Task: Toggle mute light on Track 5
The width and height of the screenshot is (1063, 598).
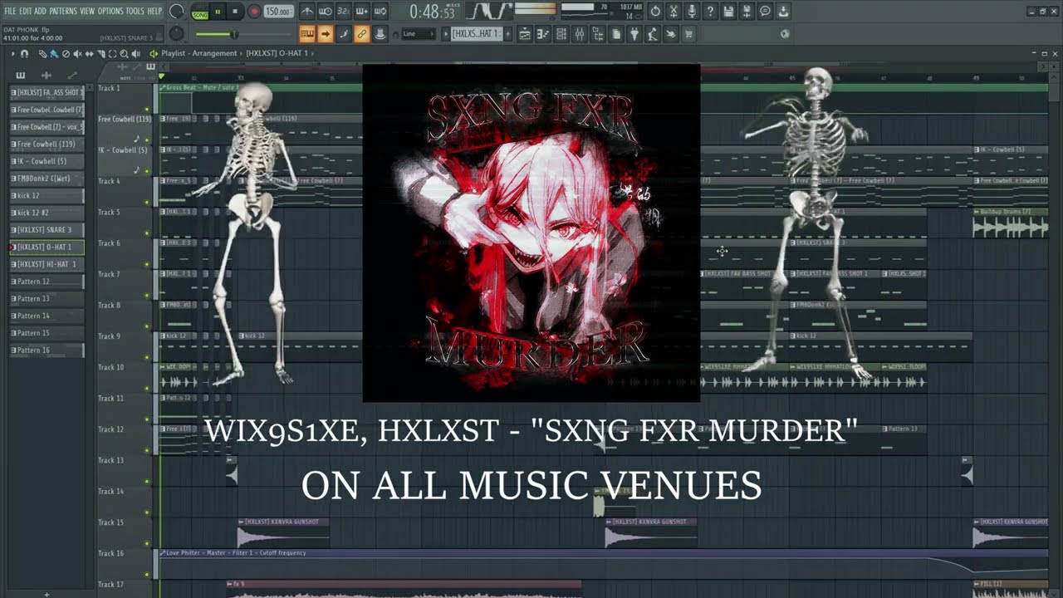Action: [147, 233]
